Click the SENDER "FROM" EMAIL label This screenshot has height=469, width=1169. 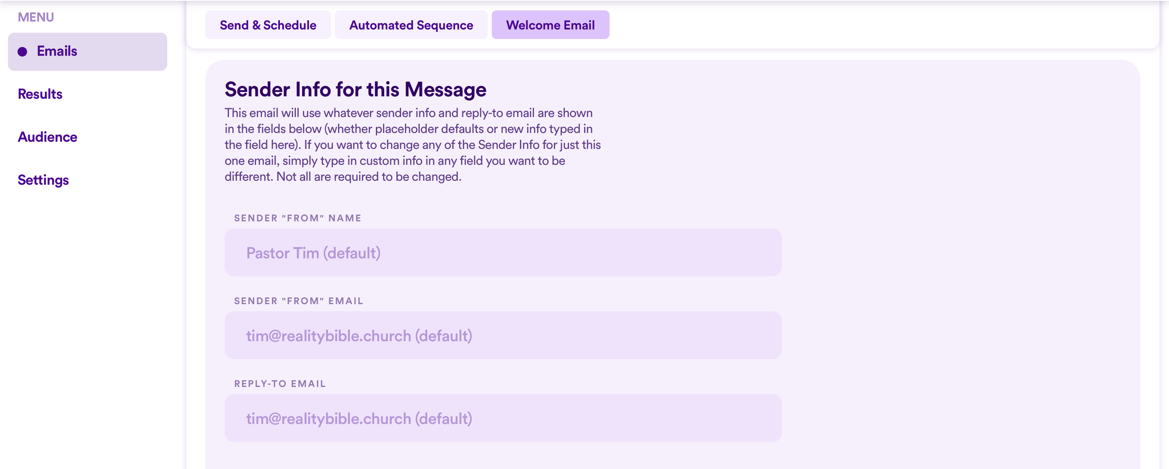[x=299, y=301]
